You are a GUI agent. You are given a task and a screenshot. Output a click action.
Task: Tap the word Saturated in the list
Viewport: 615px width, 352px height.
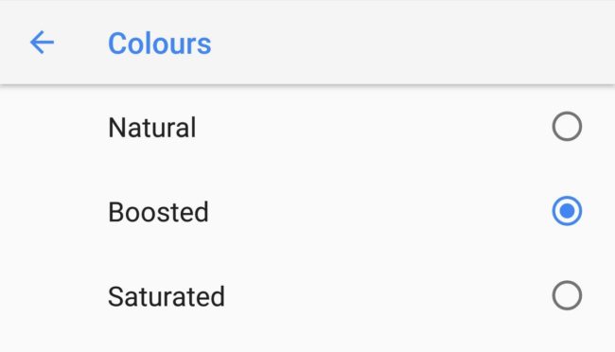[x=167, y=296]
